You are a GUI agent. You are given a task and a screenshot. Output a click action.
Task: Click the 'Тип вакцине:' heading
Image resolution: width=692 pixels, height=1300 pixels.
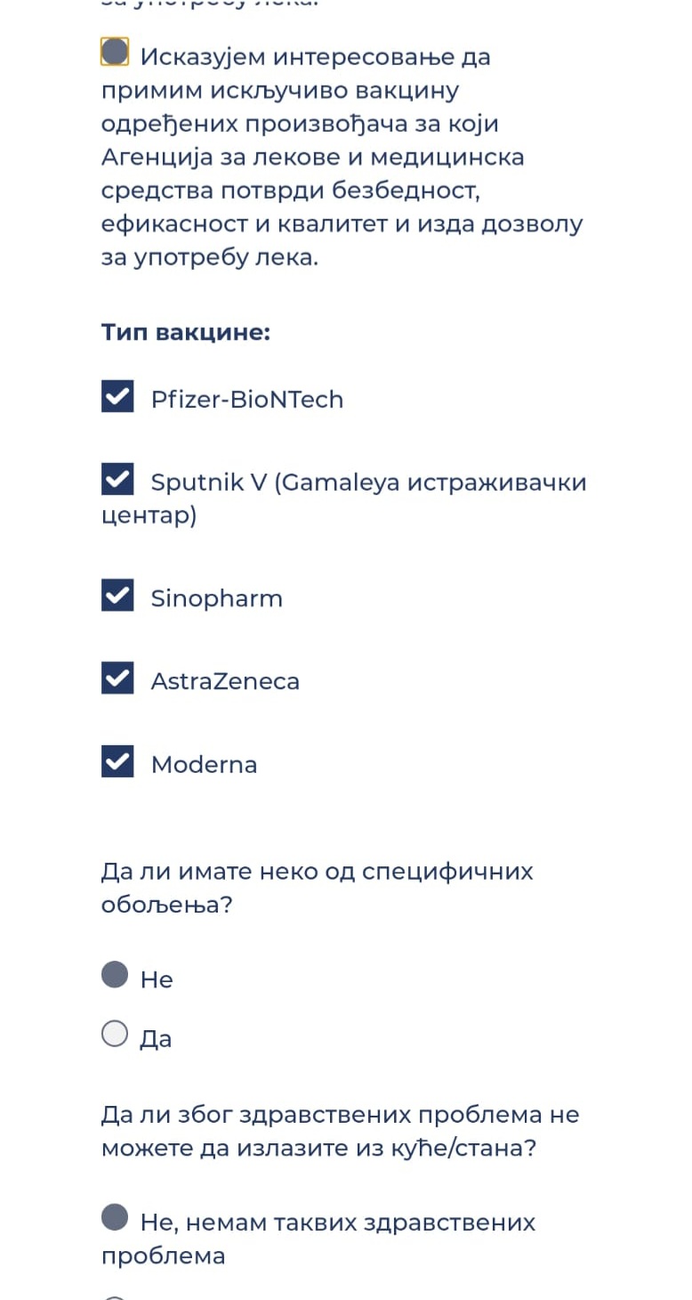pyautogui.click(x=186, y=333)
